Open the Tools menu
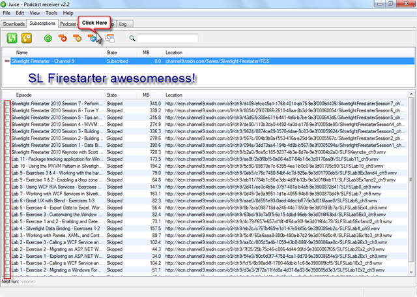This screenshot has height=297, width=417. click(51, 13)
